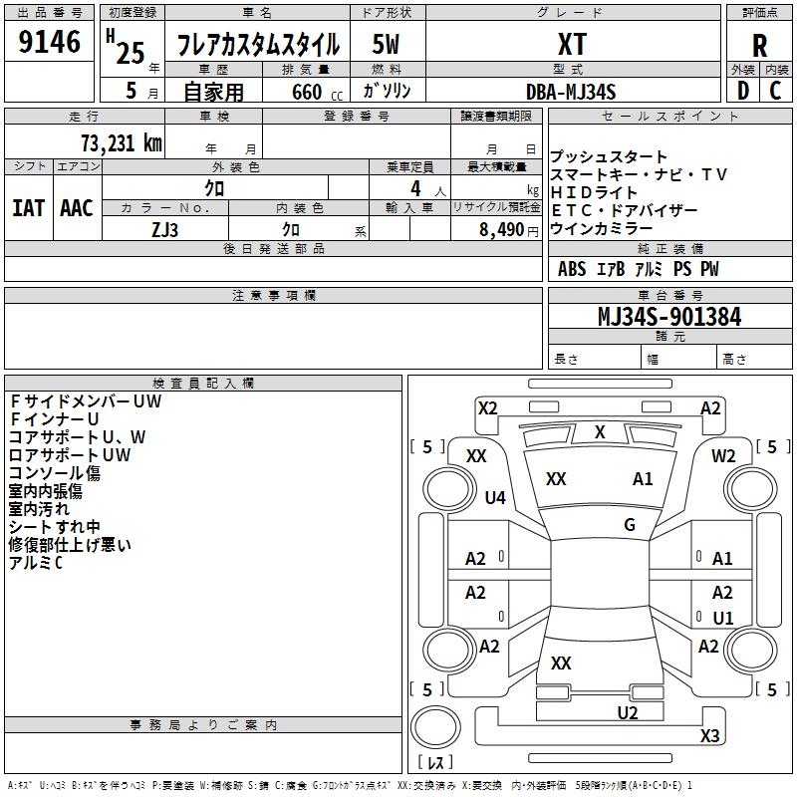Click the [レス] label below the spare tire

pyautogui.click(x=435, y=762)
